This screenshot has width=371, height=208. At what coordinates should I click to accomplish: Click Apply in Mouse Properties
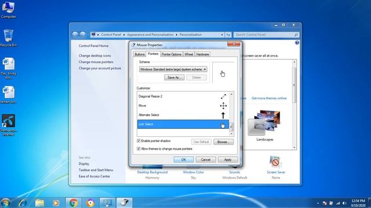[228, 159]
